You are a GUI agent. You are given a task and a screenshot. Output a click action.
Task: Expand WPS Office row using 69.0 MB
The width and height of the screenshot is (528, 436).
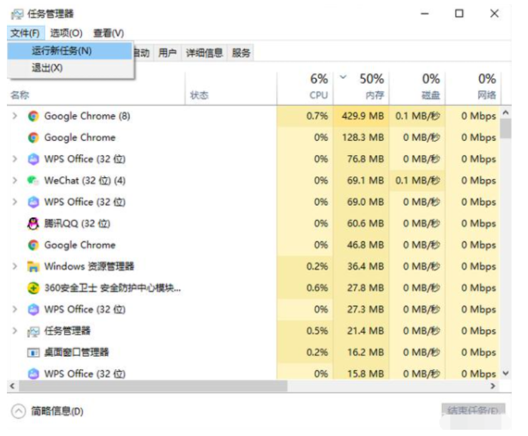(x=14, y=202)
